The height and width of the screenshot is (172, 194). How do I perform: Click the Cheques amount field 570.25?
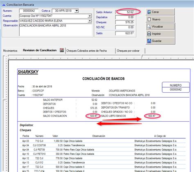pyautogui.click(x=125, y=22)
